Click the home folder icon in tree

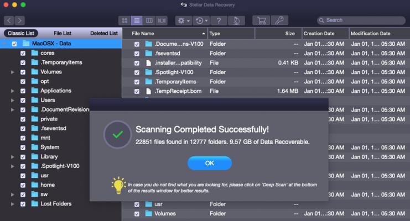pos(34,185)
